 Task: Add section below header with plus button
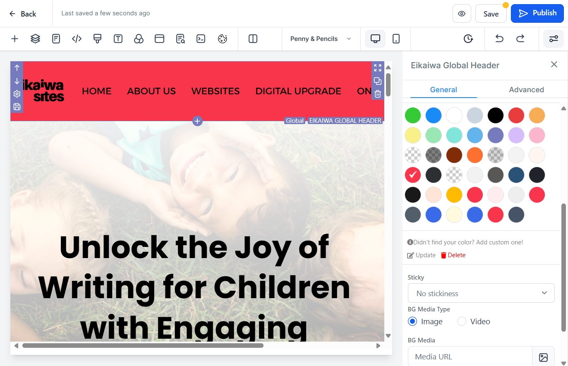click(x=197, y=121)
